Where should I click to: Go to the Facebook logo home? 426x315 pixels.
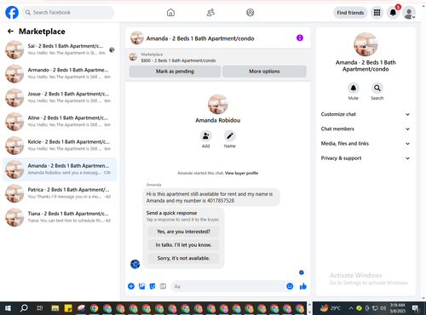[x=12, y=13]
